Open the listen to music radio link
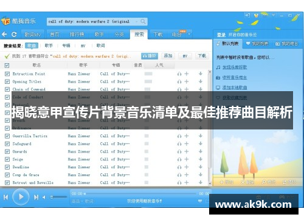Image resolution: width=304 pixels, height=220 pixels. pyautogui.click(x=235, y=77)
